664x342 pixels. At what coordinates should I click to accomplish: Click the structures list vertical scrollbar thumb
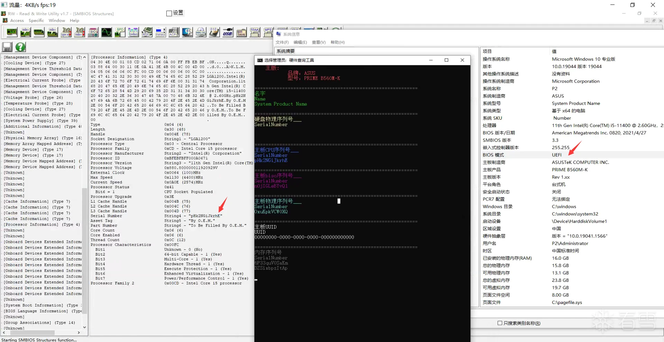[x=84, y=251]
